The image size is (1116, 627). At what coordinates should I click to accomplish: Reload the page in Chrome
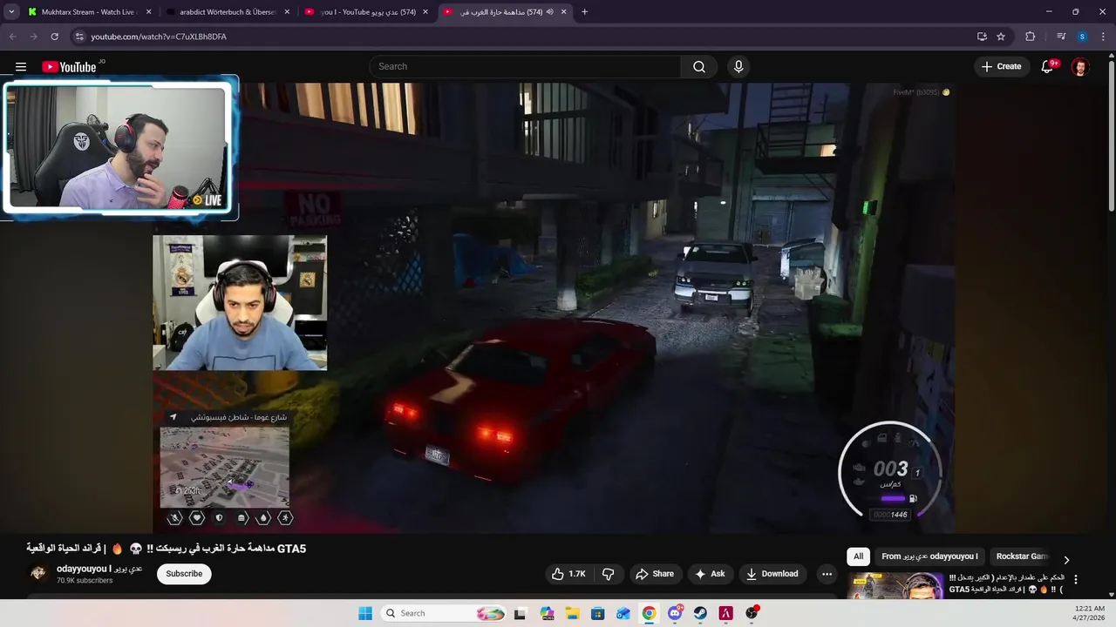(x=54, y=37)
